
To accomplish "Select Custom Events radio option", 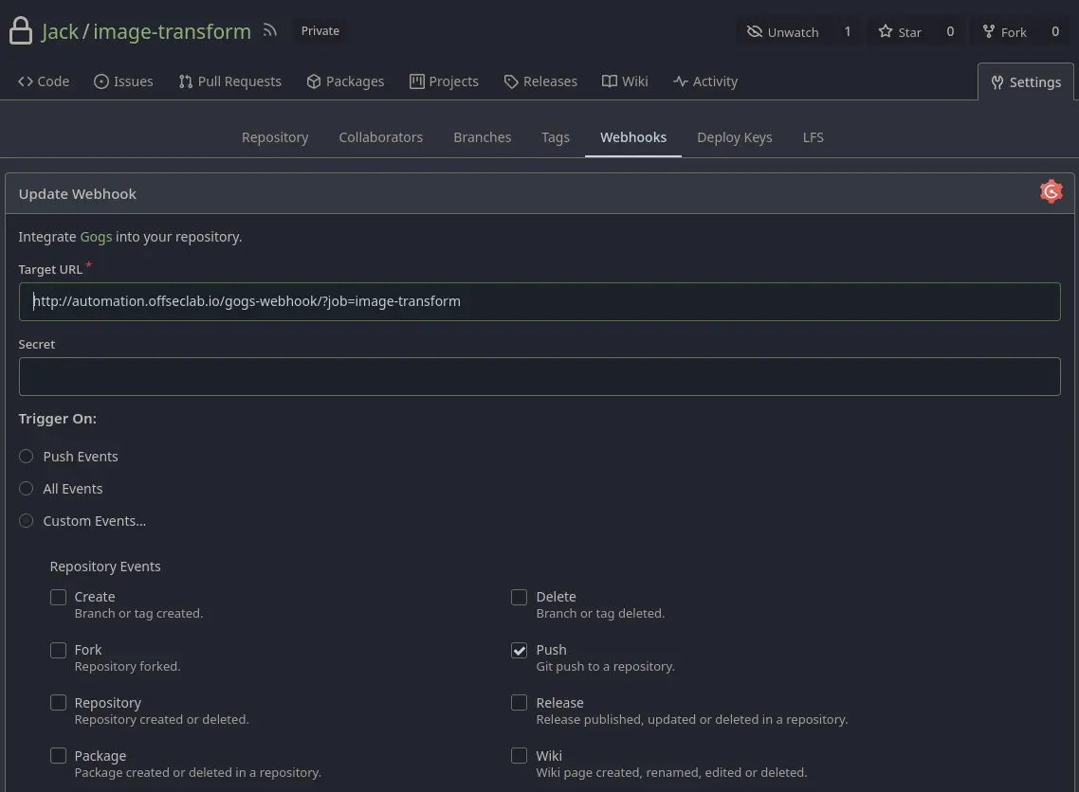I will (x=27, y=521).
